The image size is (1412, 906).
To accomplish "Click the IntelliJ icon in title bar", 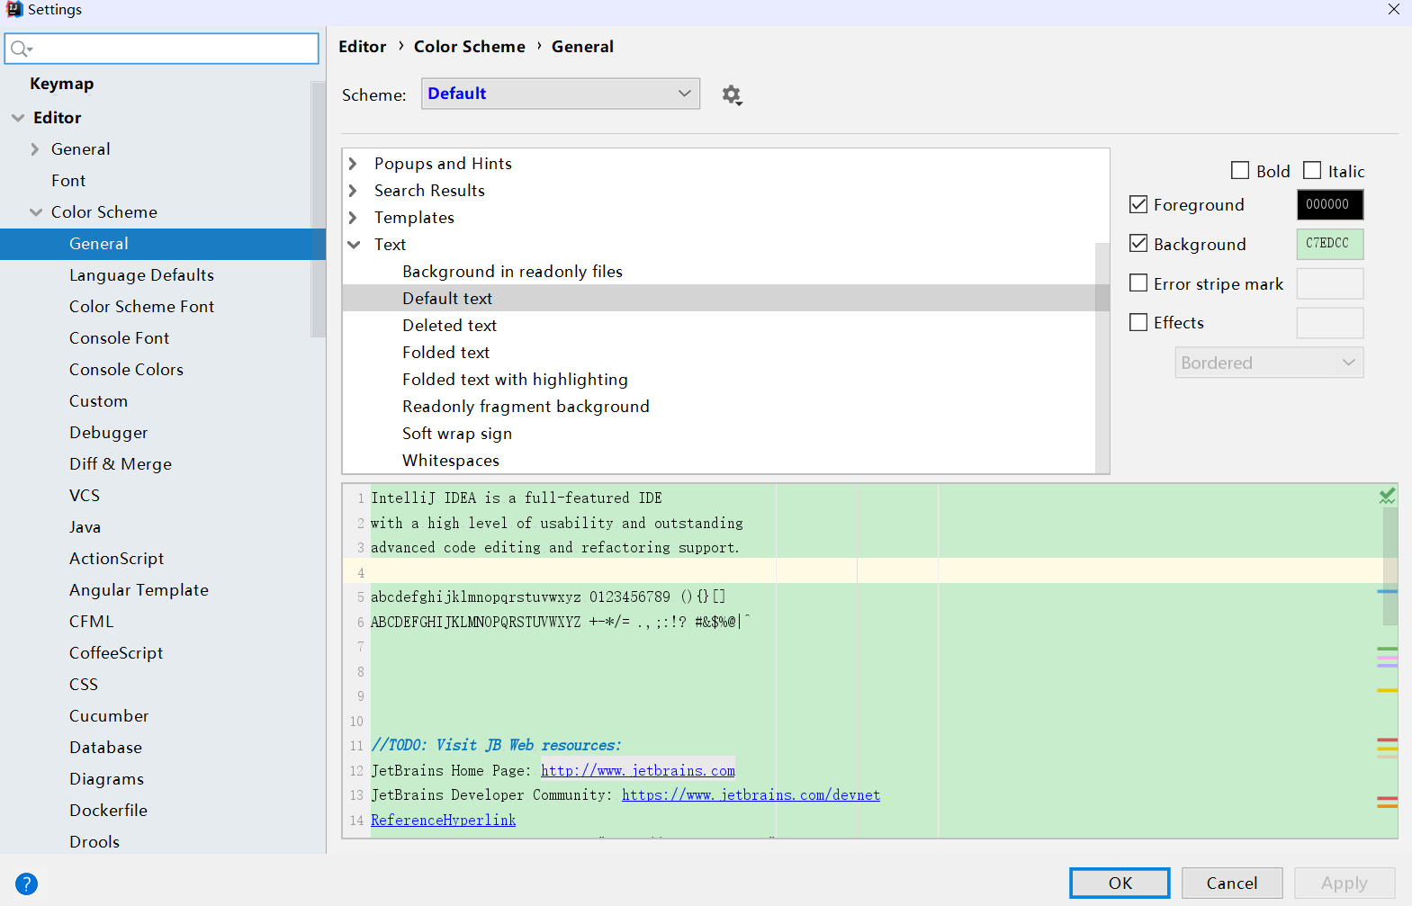I will click(13, 9).
